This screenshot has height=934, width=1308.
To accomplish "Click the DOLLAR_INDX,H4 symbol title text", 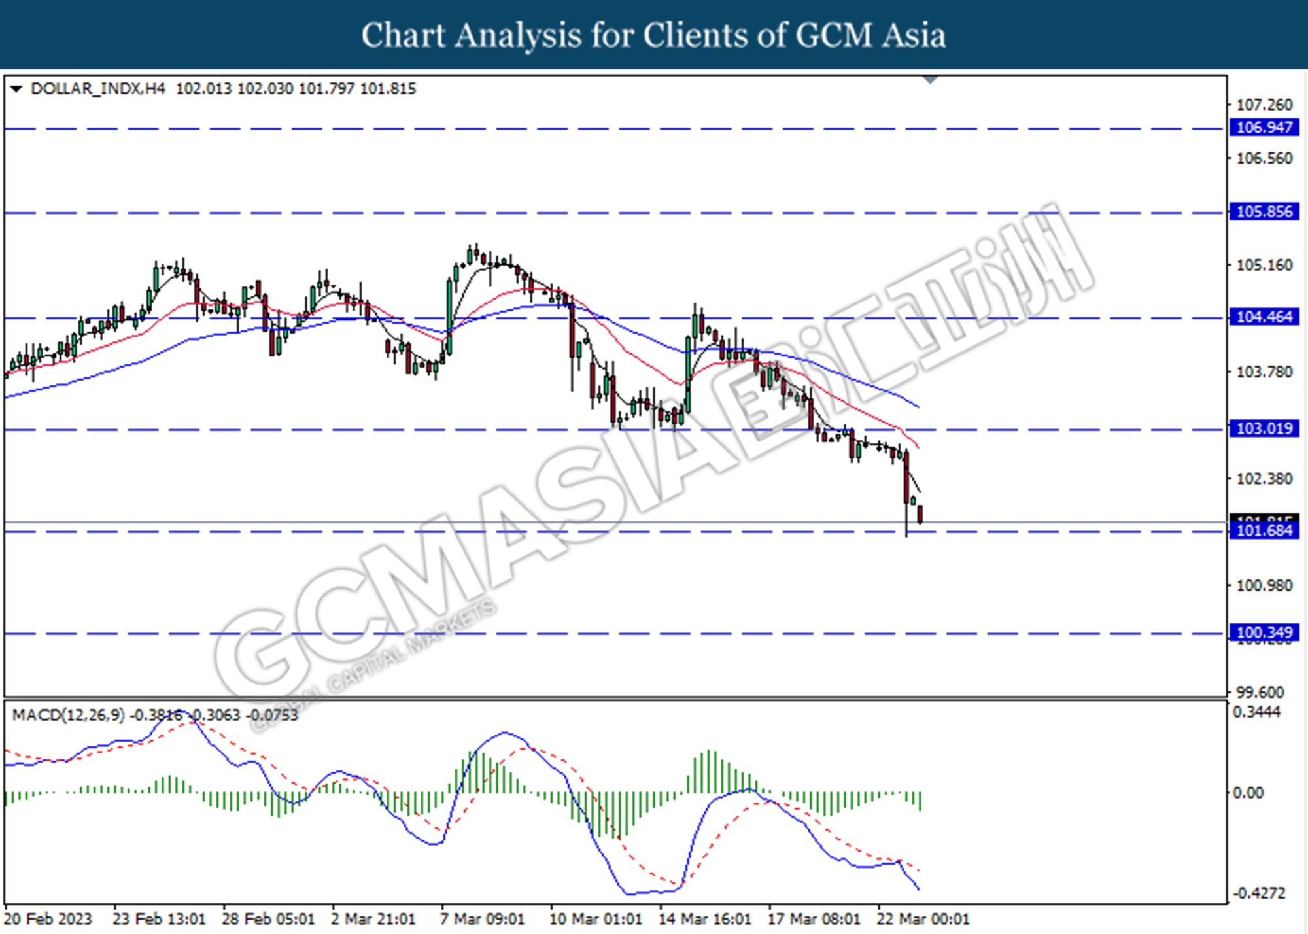I will point(98,88).
